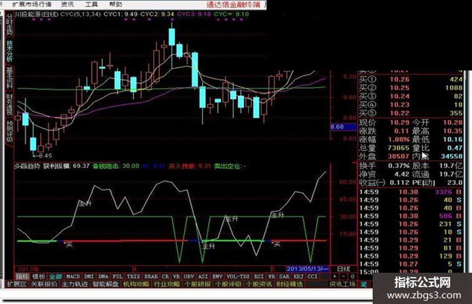This screenshot has width=472, height=304.
Task: Apply the OBV indicator
Action: pos(188,277)
